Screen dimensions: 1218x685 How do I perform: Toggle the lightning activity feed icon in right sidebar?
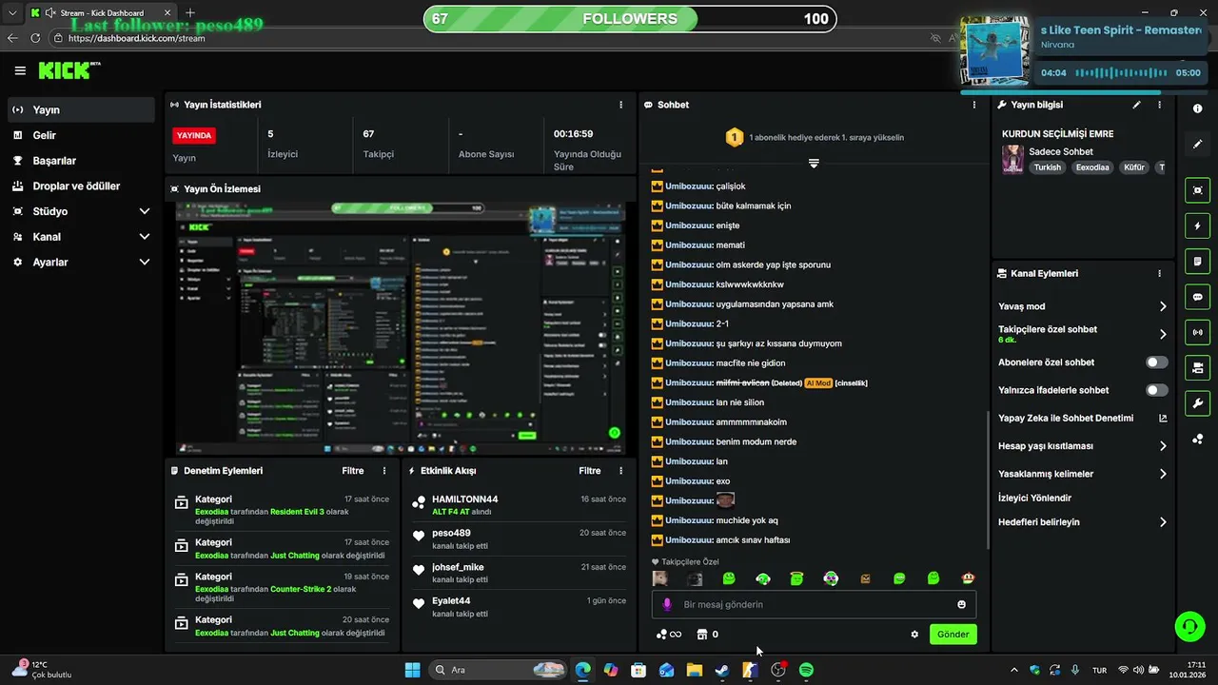[1198, 225]
